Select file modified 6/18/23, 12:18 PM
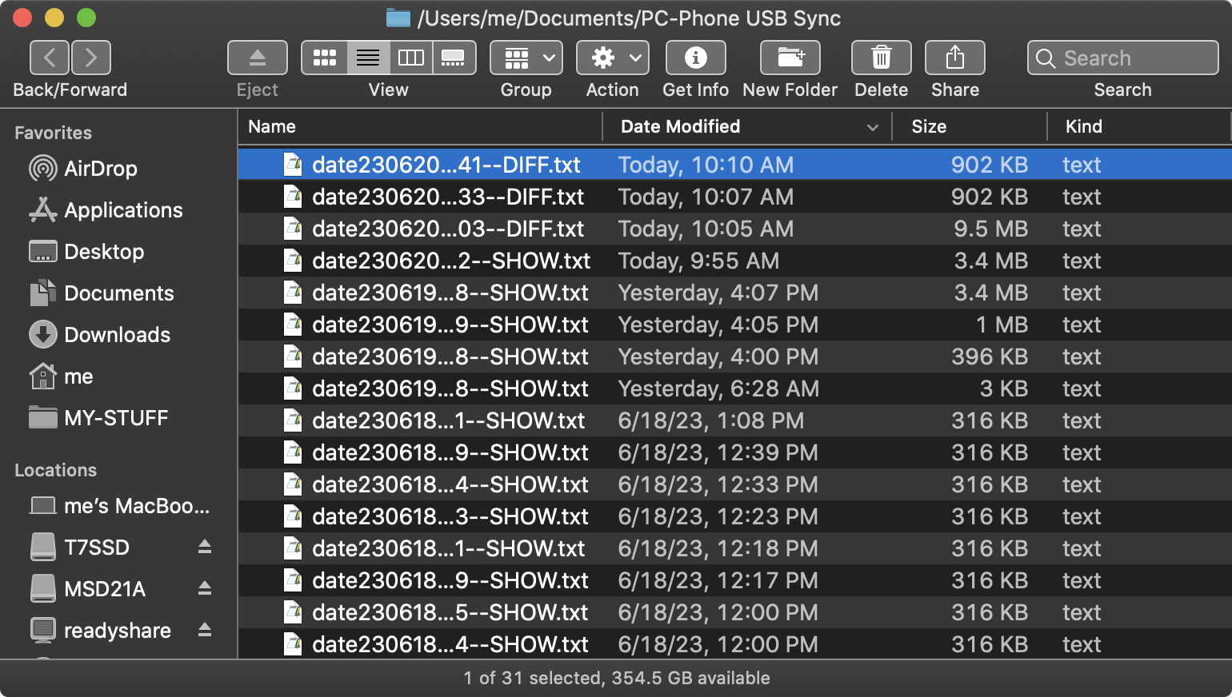Viewport: 1232px width, 697px height. (x=734, y=548)
